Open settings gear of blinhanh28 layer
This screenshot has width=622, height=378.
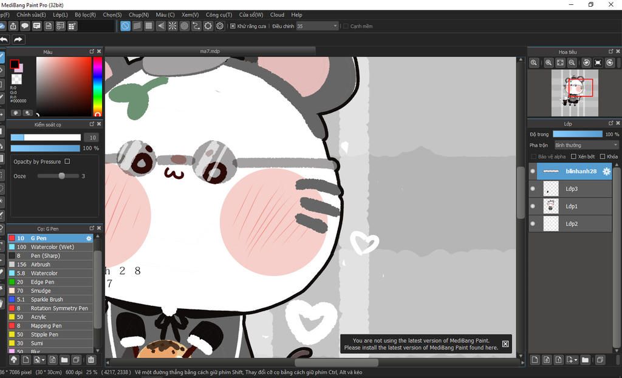(x=606, y=171)
